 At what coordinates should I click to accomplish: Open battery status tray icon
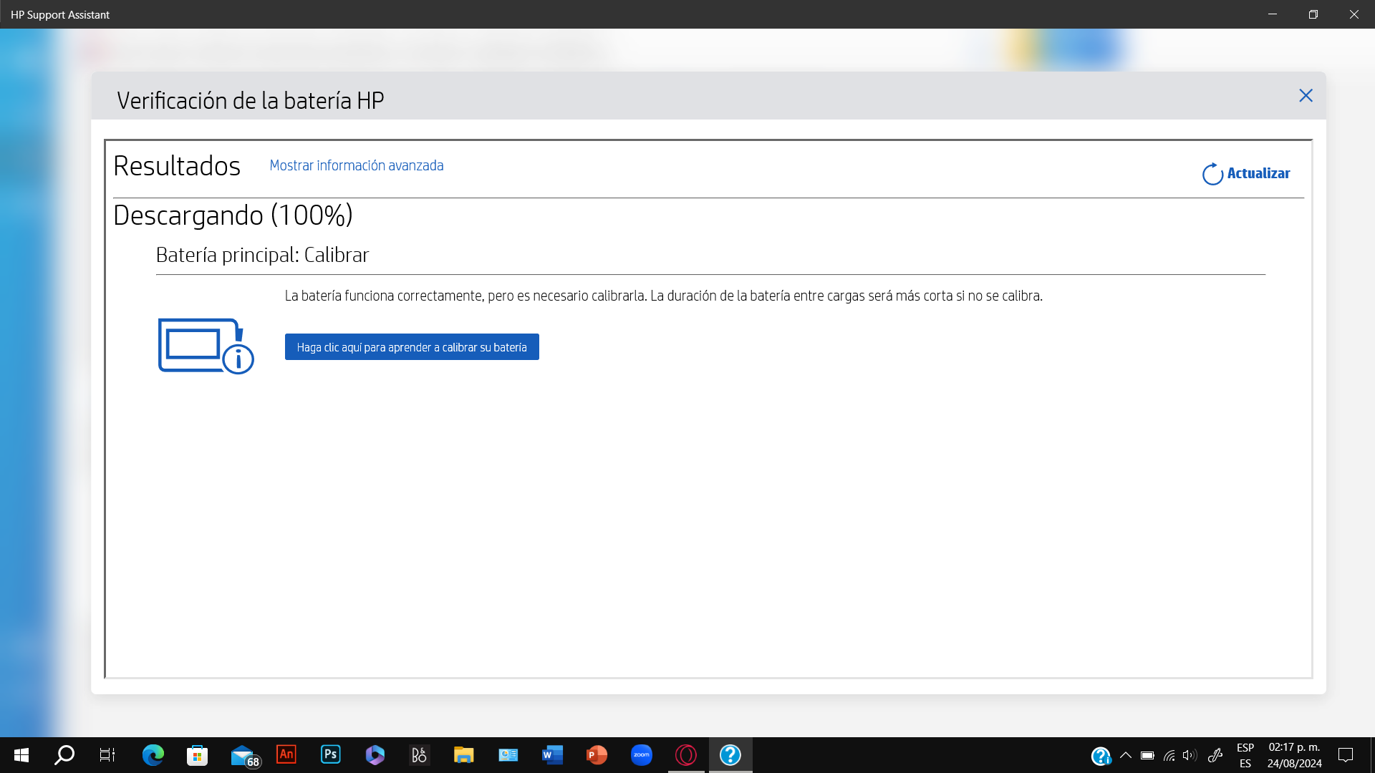[x=1147, y=755]
